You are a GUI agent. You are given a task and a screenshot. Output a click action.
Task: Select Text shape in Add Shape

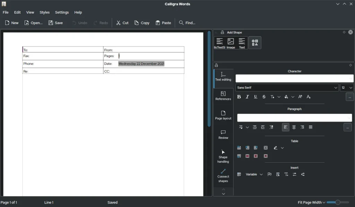(x=242, y=43)
